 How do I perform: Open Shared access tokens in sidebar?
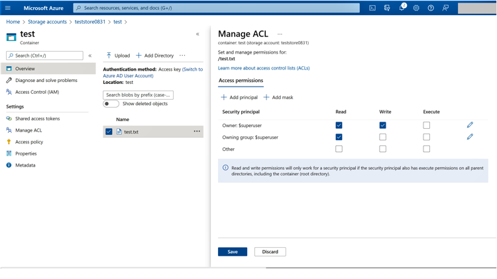(x=37, y=118)
